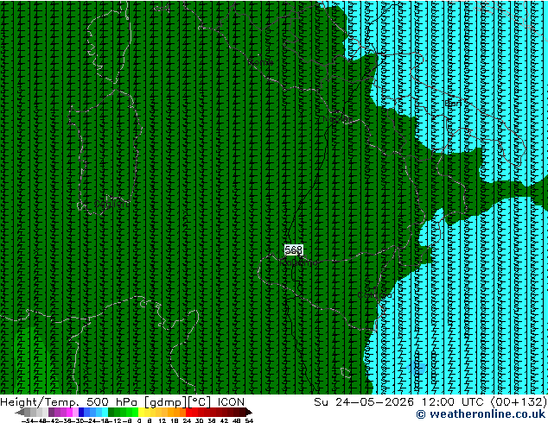Viewport: 548px width, 423px height.
Task: Select the yellow 0°C legend swatch
Action: tap(141, 412)
